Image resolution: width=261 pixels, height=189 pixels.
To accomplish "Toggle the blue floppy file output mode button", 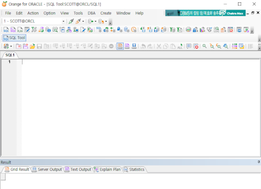I will tap(134, 46).
